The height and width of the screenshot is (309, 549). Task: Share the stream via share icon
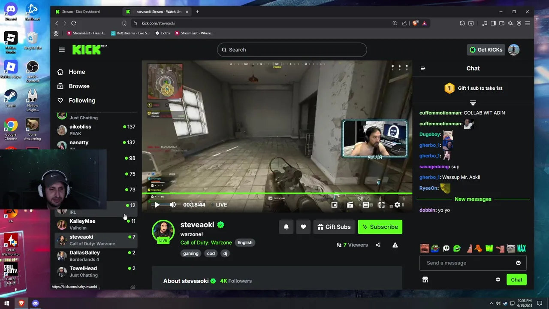[x=378, y=245]
